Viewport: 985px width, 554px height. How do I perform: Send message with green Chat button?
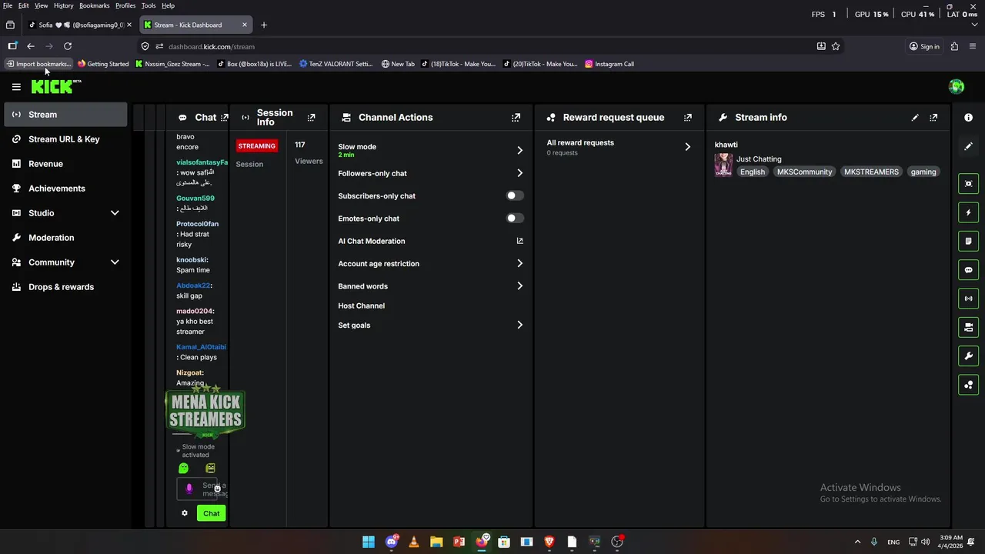pos(211,513)
